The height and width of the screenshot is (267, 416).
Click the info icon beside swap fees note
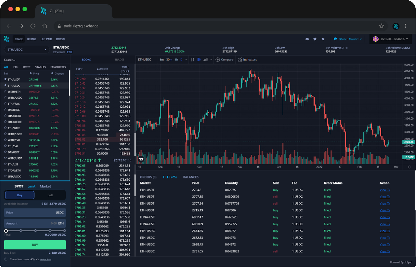[6, 259]
